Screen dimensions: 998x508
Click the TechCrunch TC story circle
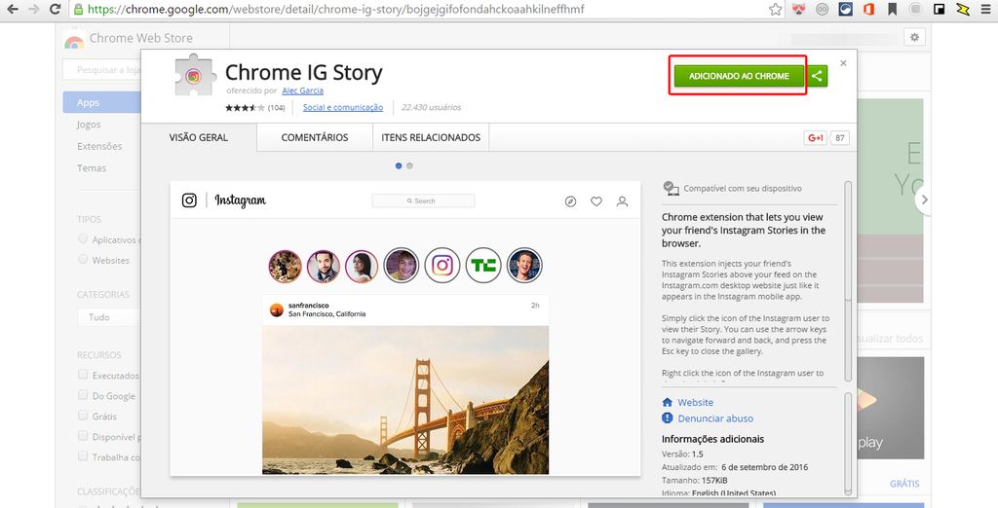pos(483,265)
